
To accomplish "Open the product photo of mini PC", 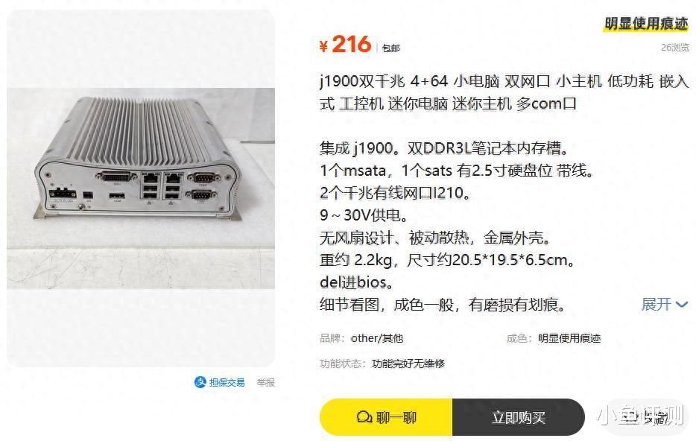I will coord(141,188).
